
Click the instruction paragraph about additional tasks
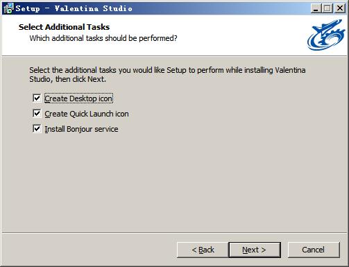click(167, 74)
